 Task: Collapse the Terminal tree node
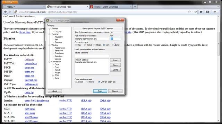pyautogui.click(x=50, y=34)
